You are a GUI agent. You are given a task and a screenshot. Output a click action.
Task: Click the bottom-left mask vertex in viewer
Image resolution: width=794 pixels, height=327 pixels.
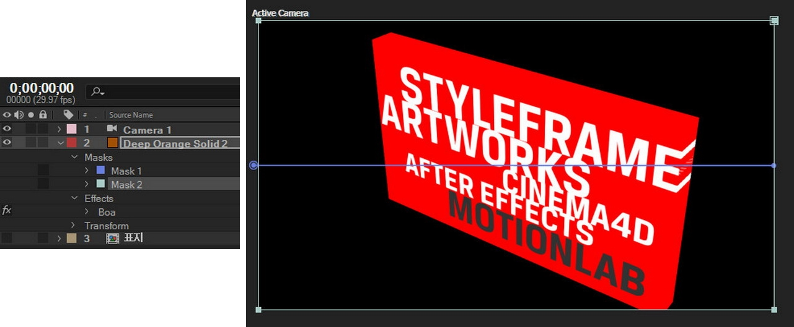click(x=258, y=310)
